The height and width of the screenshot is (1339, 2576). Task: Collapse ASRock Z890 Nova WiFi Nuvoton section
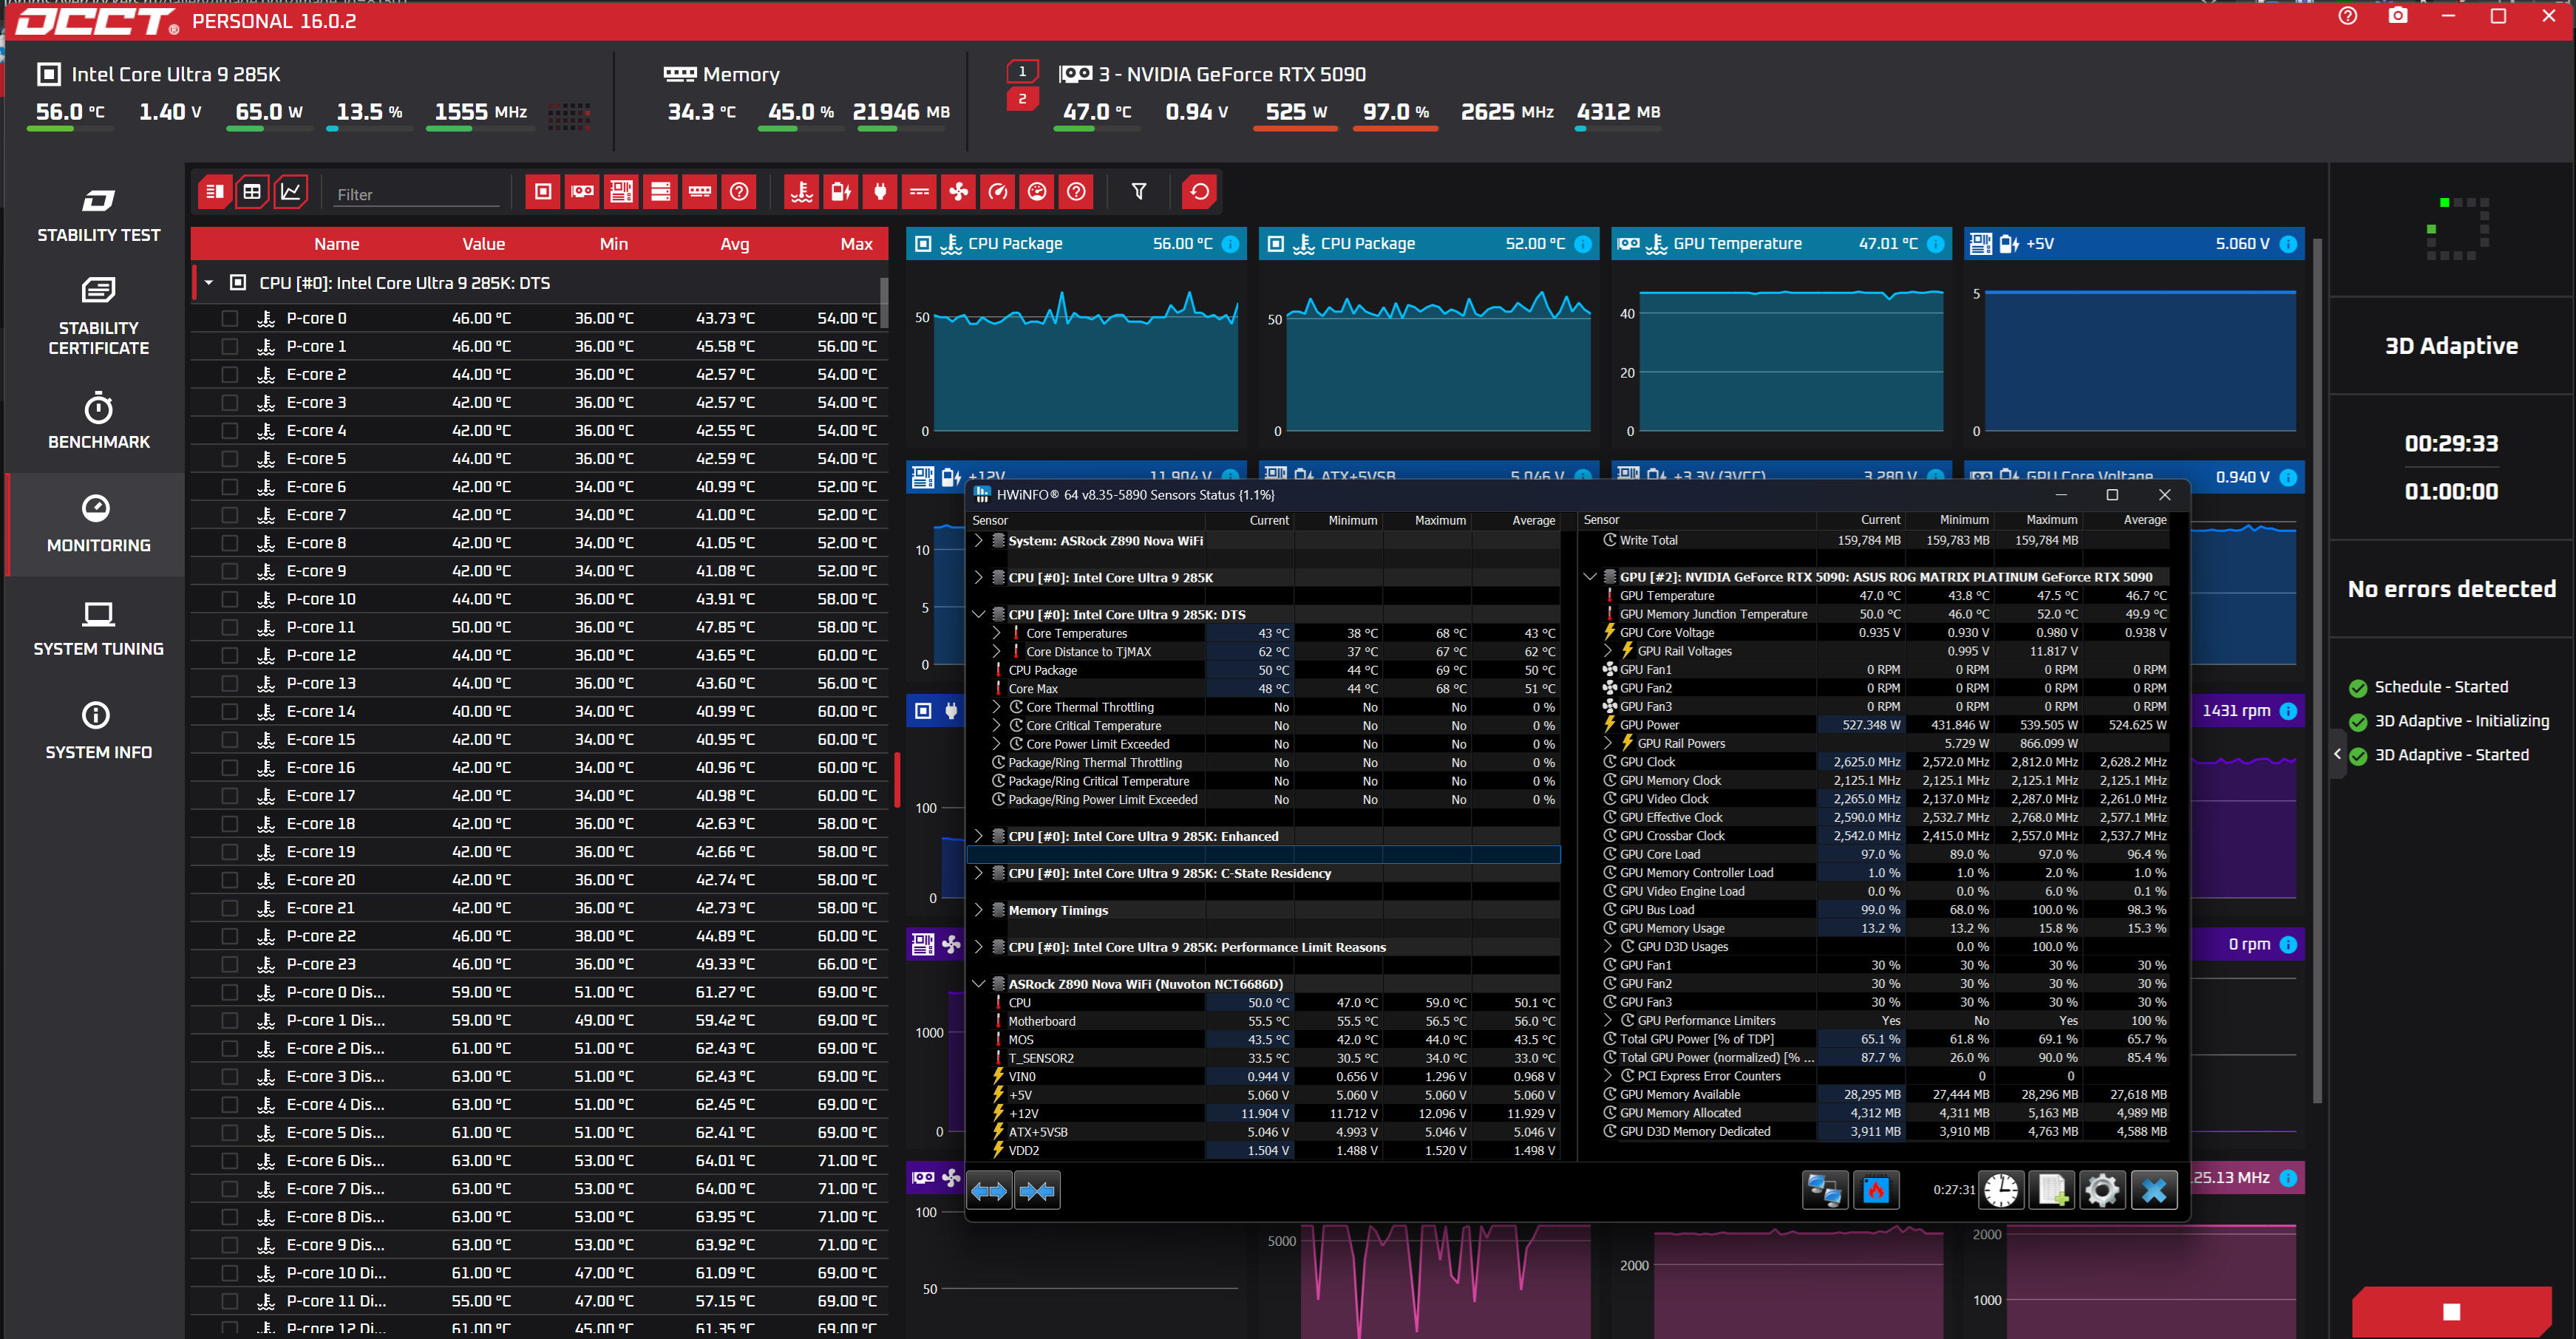[978, 984]
